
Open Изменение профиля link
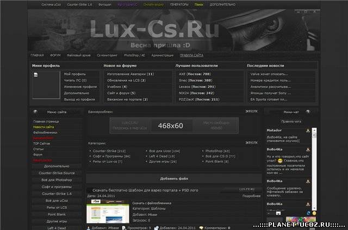coord(80,87)
